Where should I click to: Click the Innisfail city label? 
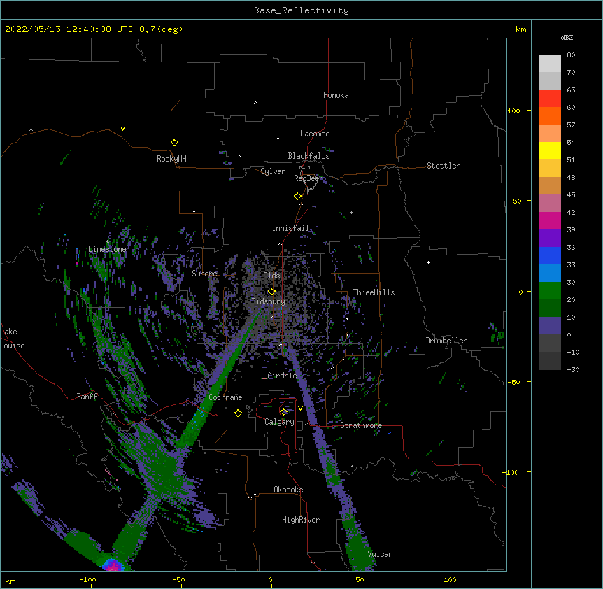290,228
